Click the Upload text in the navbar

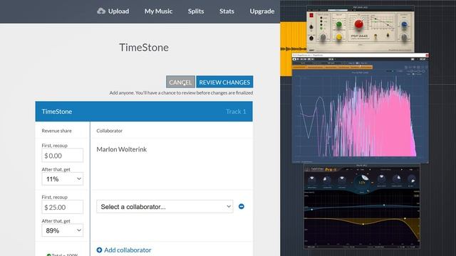tap(118, 11)
